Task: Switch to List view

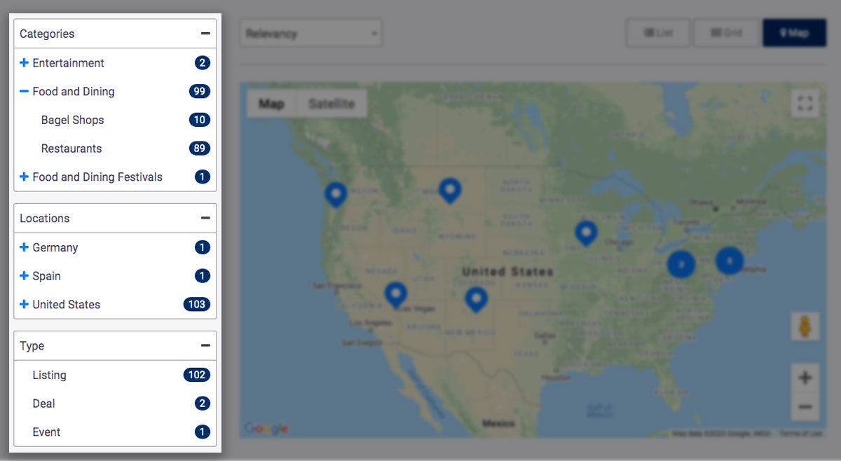Action: pos(658,33)
